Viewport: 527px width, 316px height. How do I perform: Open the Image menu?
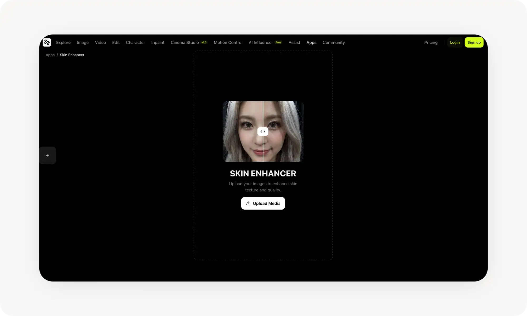(x=82, y=42)
